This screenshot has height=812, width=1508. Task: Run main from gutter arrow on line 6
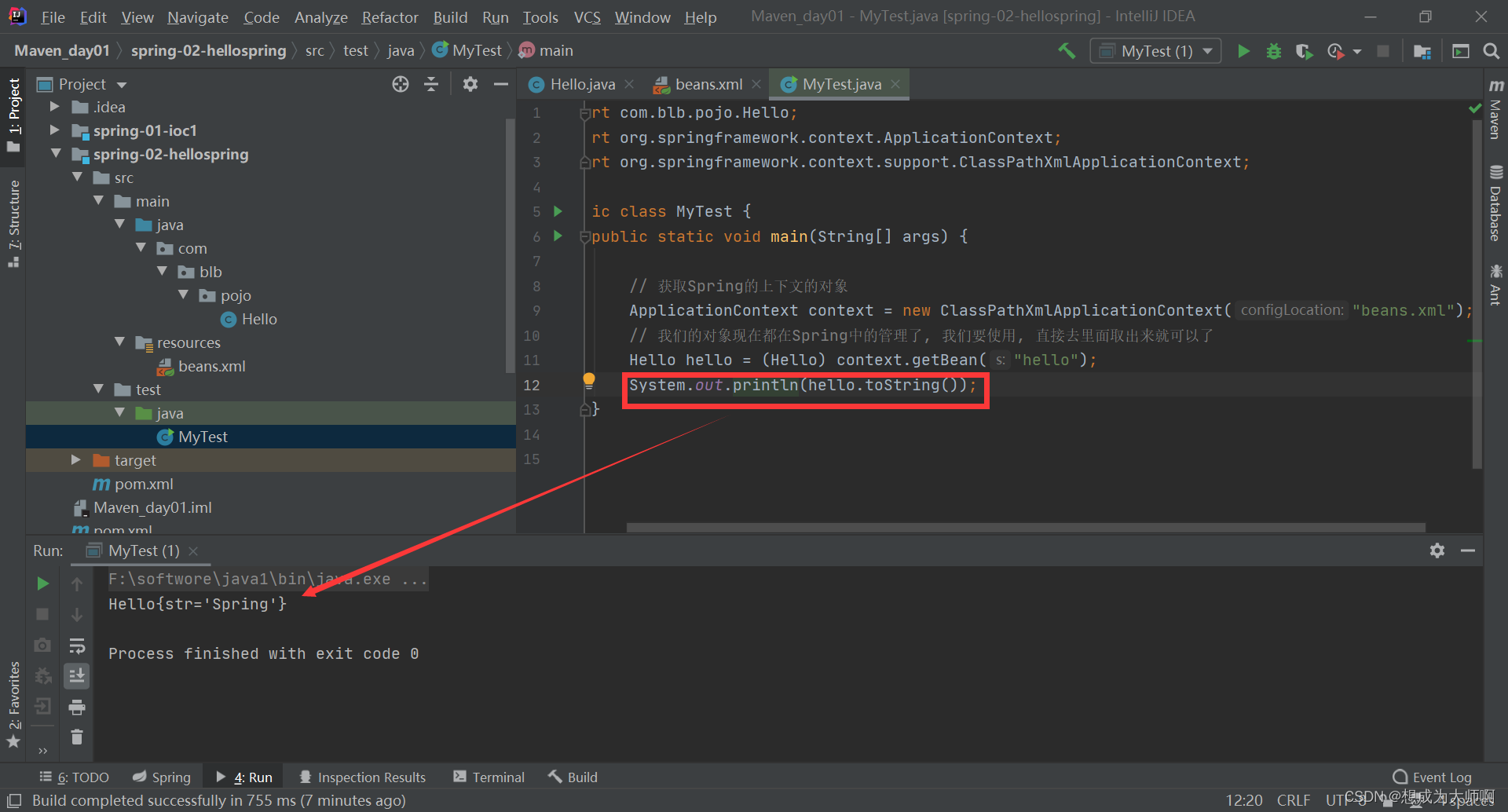pyautogui.click(x=558, y=236)
